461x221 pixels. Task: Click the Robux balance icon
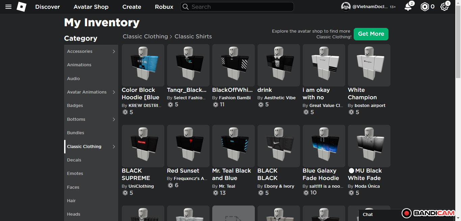(425, 7)
